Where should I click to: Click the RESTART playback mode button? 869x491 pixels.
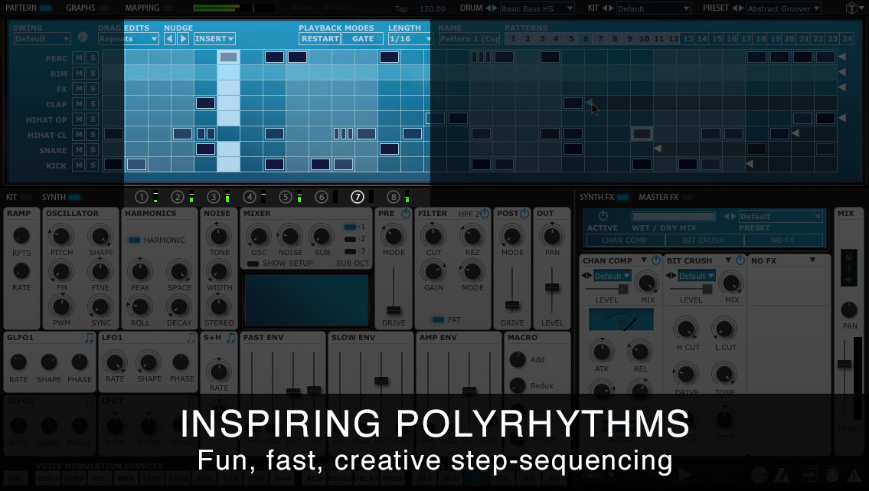point(320,39)
